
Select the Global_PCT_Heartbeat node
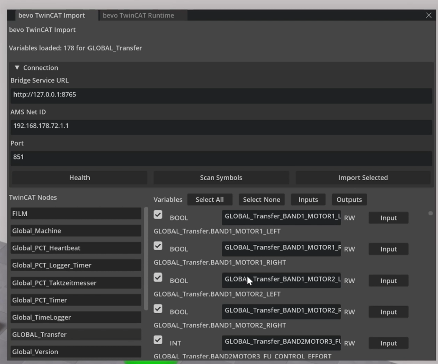click(x=76, y=248)
